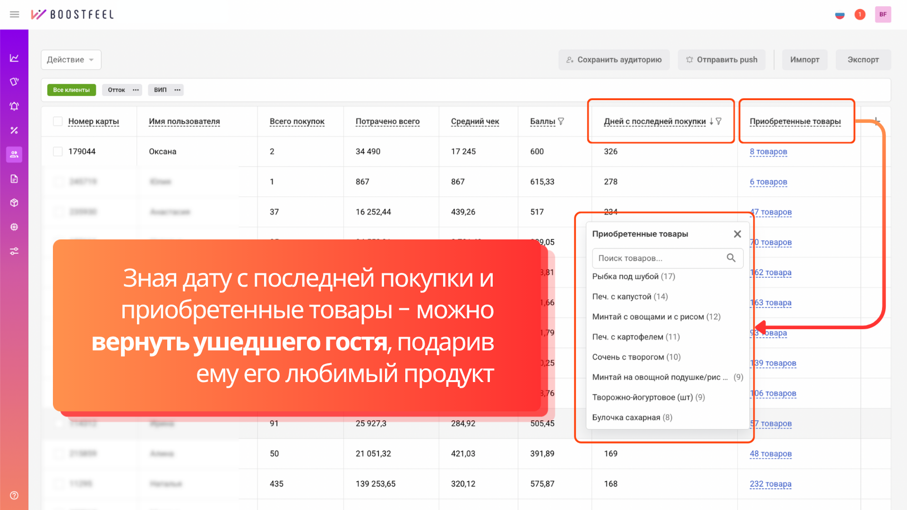Click the card number 179044
This screenshot has height=510, width=907.
(x=82, y=152)
